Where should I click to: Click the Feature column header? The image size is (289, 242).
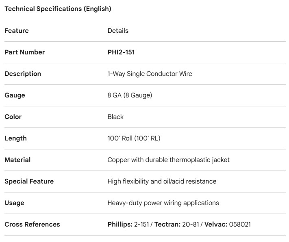17,31
